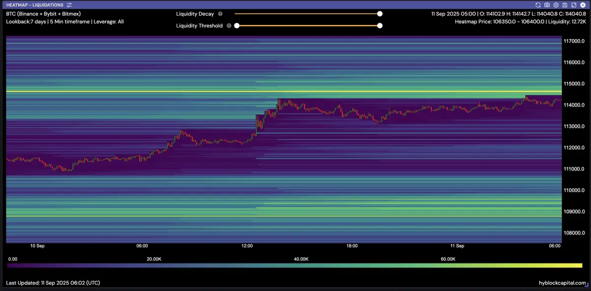Click the 113000.0 price axis label
Image resolution: width=591 pixels, height=291 pixels.
coord(573,126)
